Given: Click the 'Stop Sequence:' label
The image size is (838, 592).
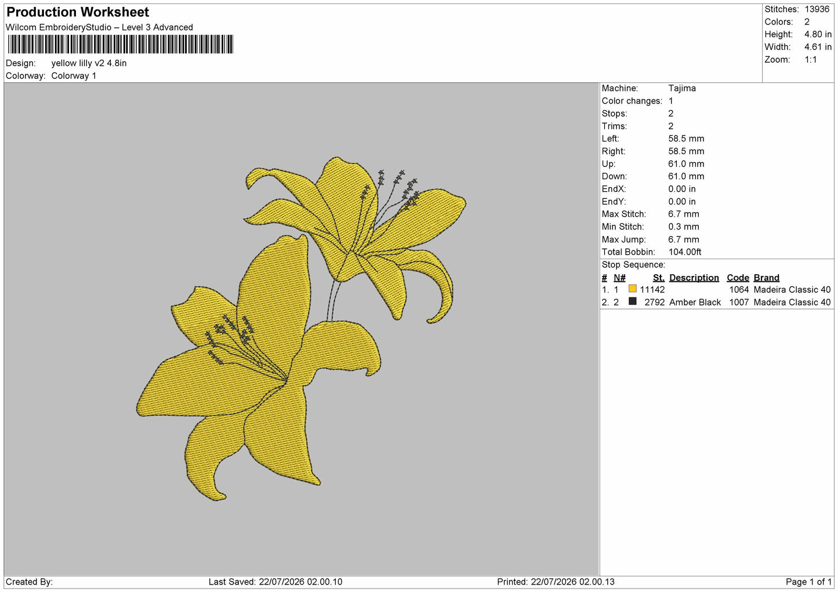Looking at the screenshot, I should coord(633,265).
